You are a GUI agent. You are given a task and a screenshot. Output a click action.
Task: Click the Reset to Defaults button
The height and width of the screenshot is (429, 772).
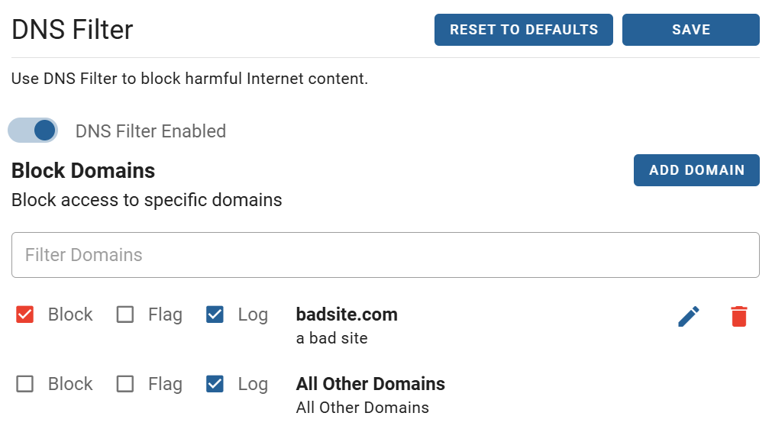tap(523, 30)
